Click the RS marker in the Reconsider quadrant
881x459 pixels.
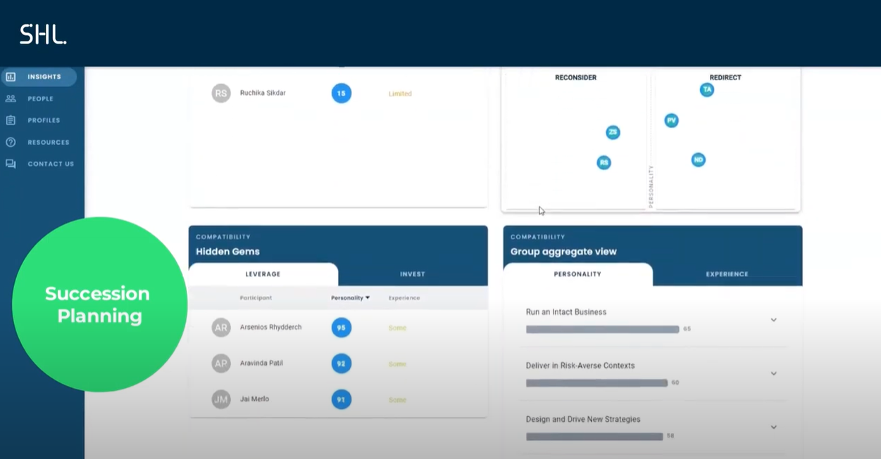pos(604,162)
